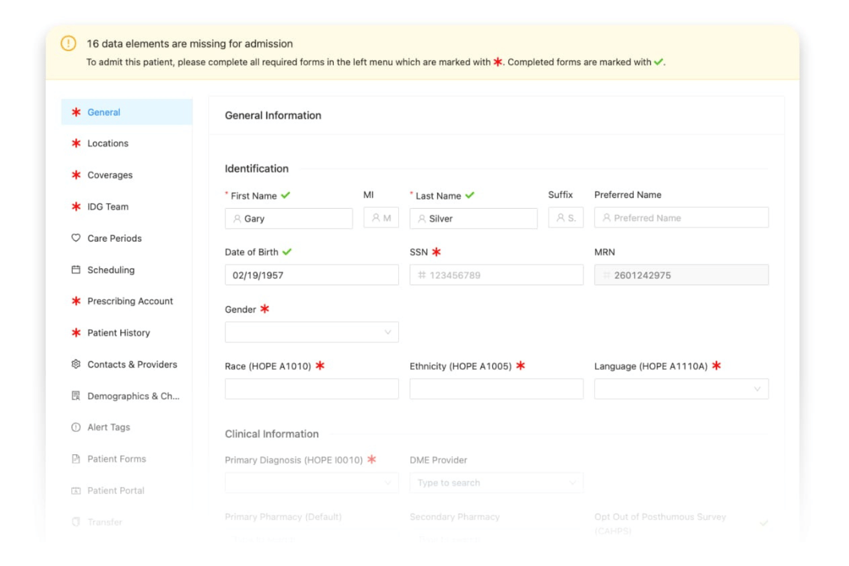Click the portal icon beside Patient Portal

pyautogui.click(x=76, y=490)
